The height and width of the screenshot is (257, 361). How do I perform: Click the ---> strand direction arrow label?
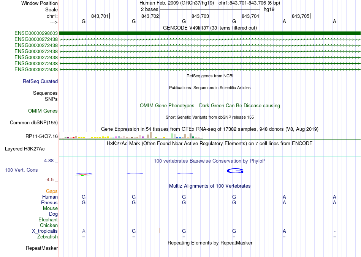[x=54, y=22]
